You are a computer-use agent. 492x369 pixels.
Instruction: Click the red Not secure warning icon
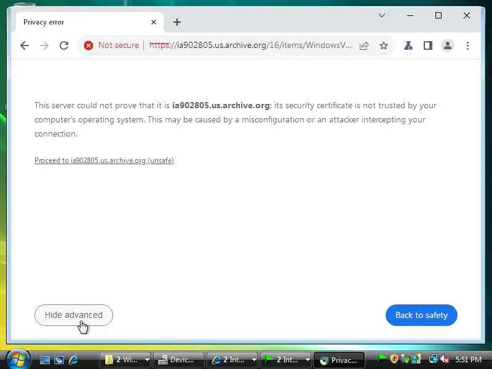[x=89, y=46]
